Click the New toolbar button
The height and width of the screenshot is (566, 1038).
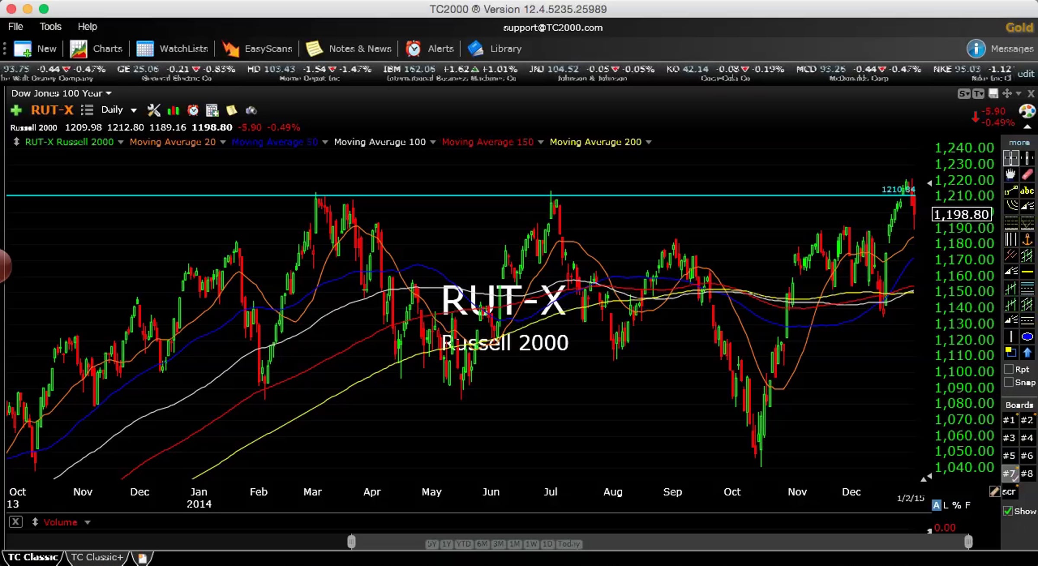coord(35,48)
